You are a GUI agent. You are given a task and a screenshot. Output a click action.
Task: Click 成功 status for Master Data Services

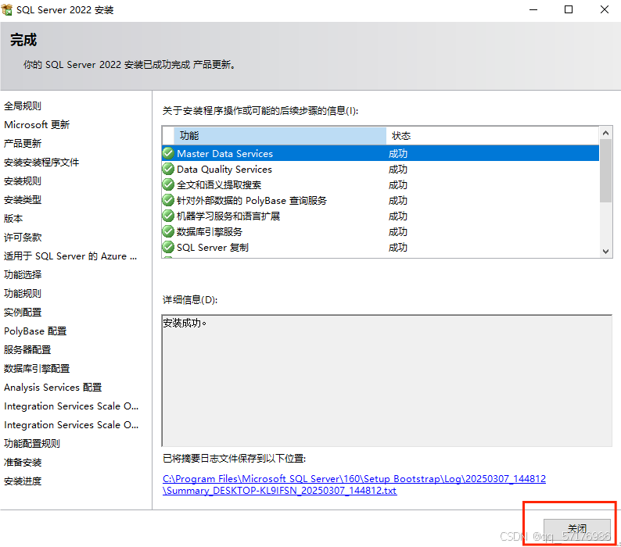397,154
